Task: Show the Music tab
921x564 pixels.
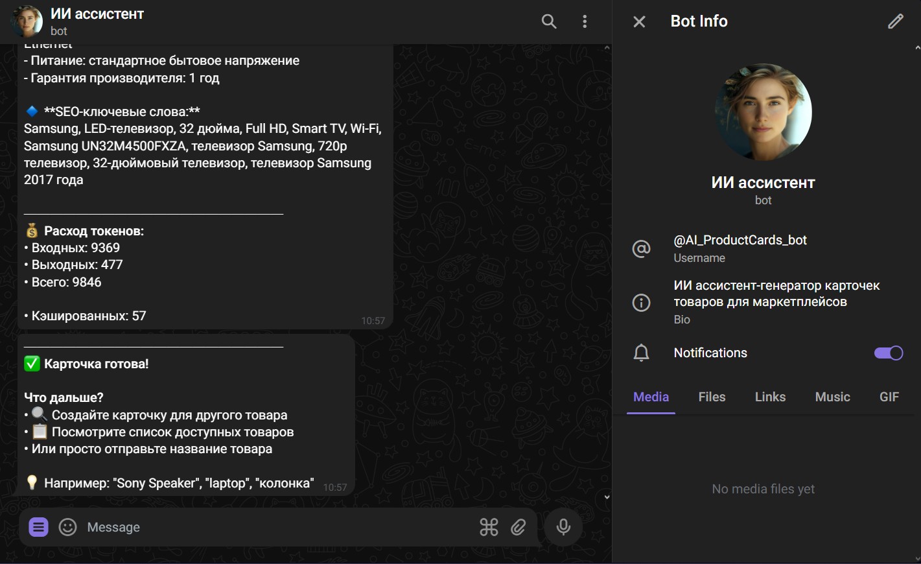Action: (832, 397)
